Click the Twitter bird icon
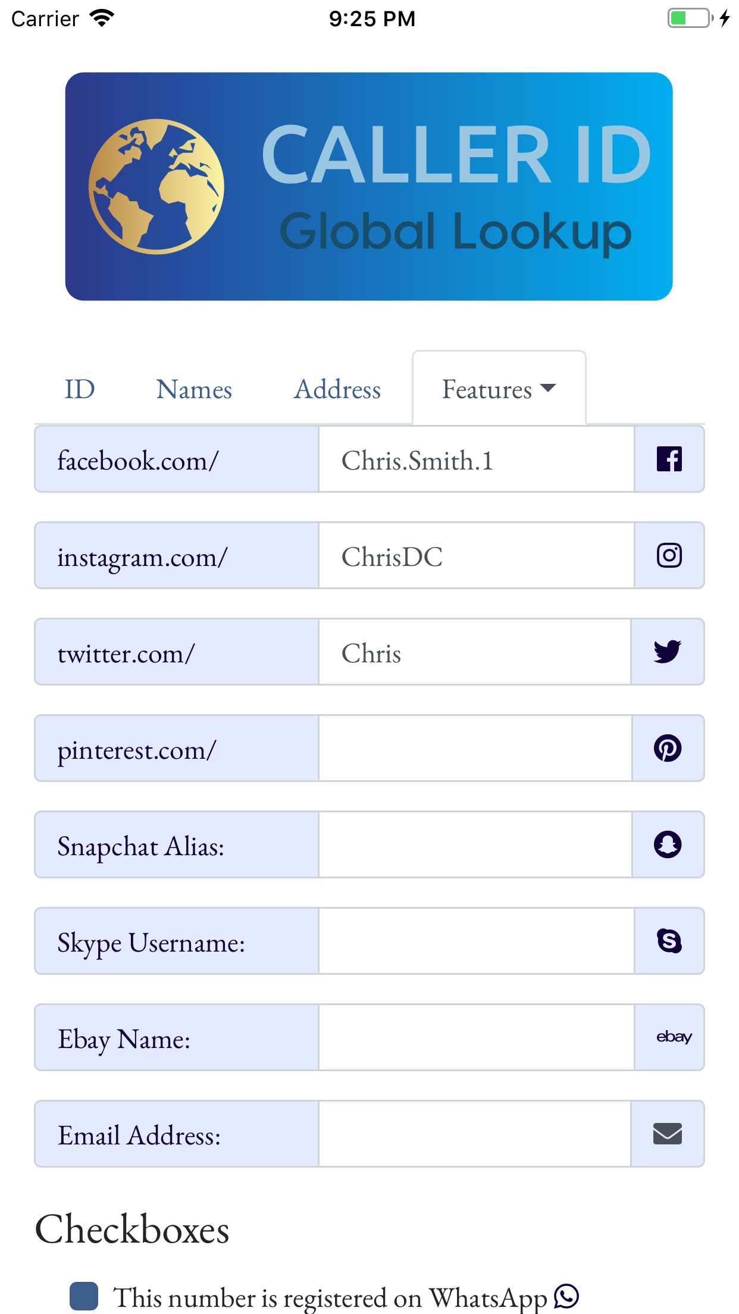 coord(669,651)
